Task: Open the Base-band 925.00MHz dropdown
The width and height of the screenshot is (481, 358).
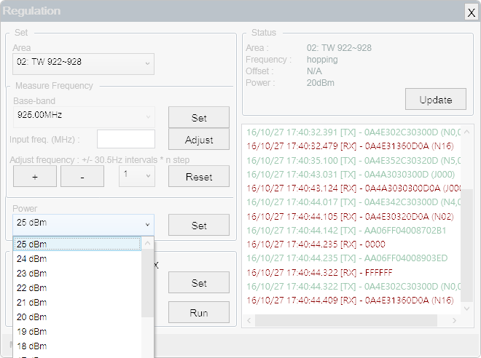Action: coord(84,116)
